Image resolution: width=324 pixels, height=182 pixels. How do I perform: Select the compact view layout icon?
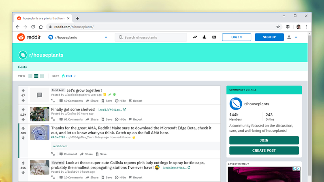[42, 76]
